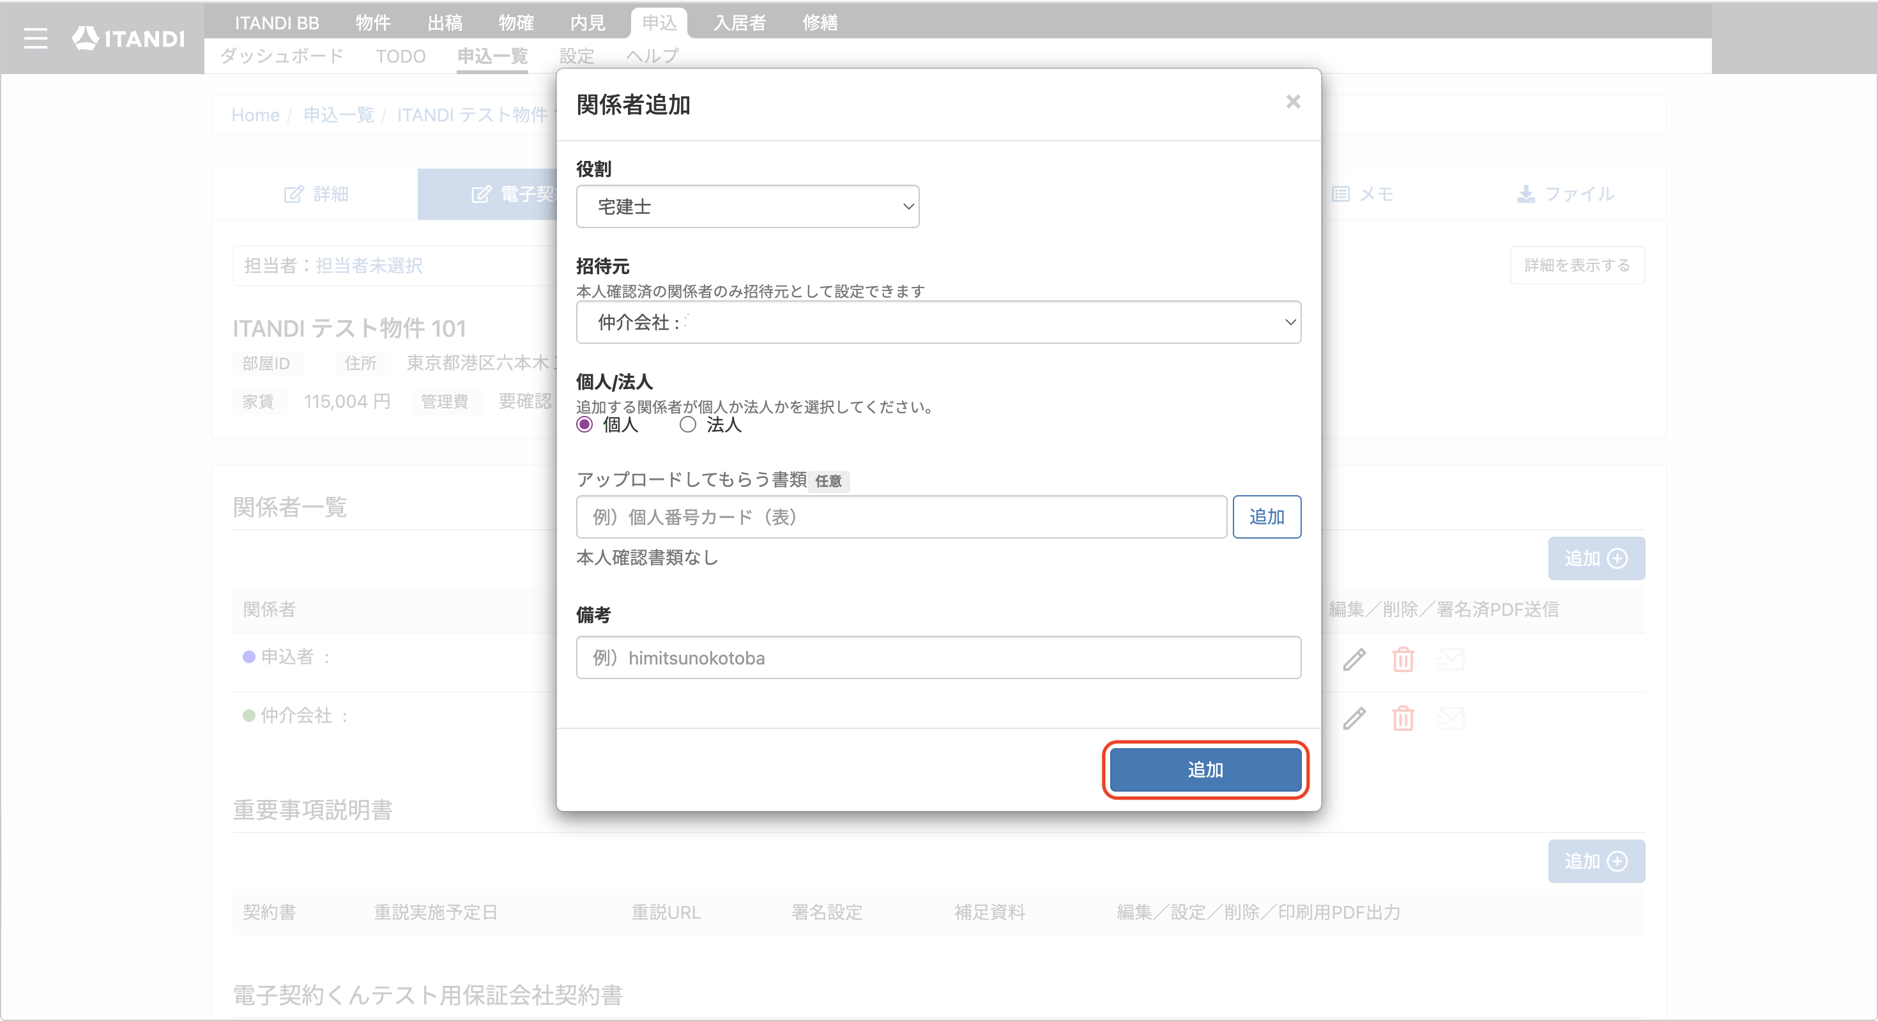Open the 招待元 dropdown showing 仲介会社
Screen dimensions: 1878x1021
(938, 321)
